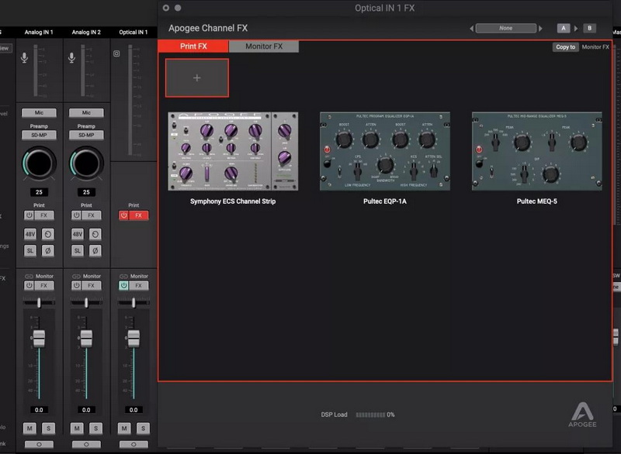
Task: Open the None preset dropdown
Action: point(506,28)
